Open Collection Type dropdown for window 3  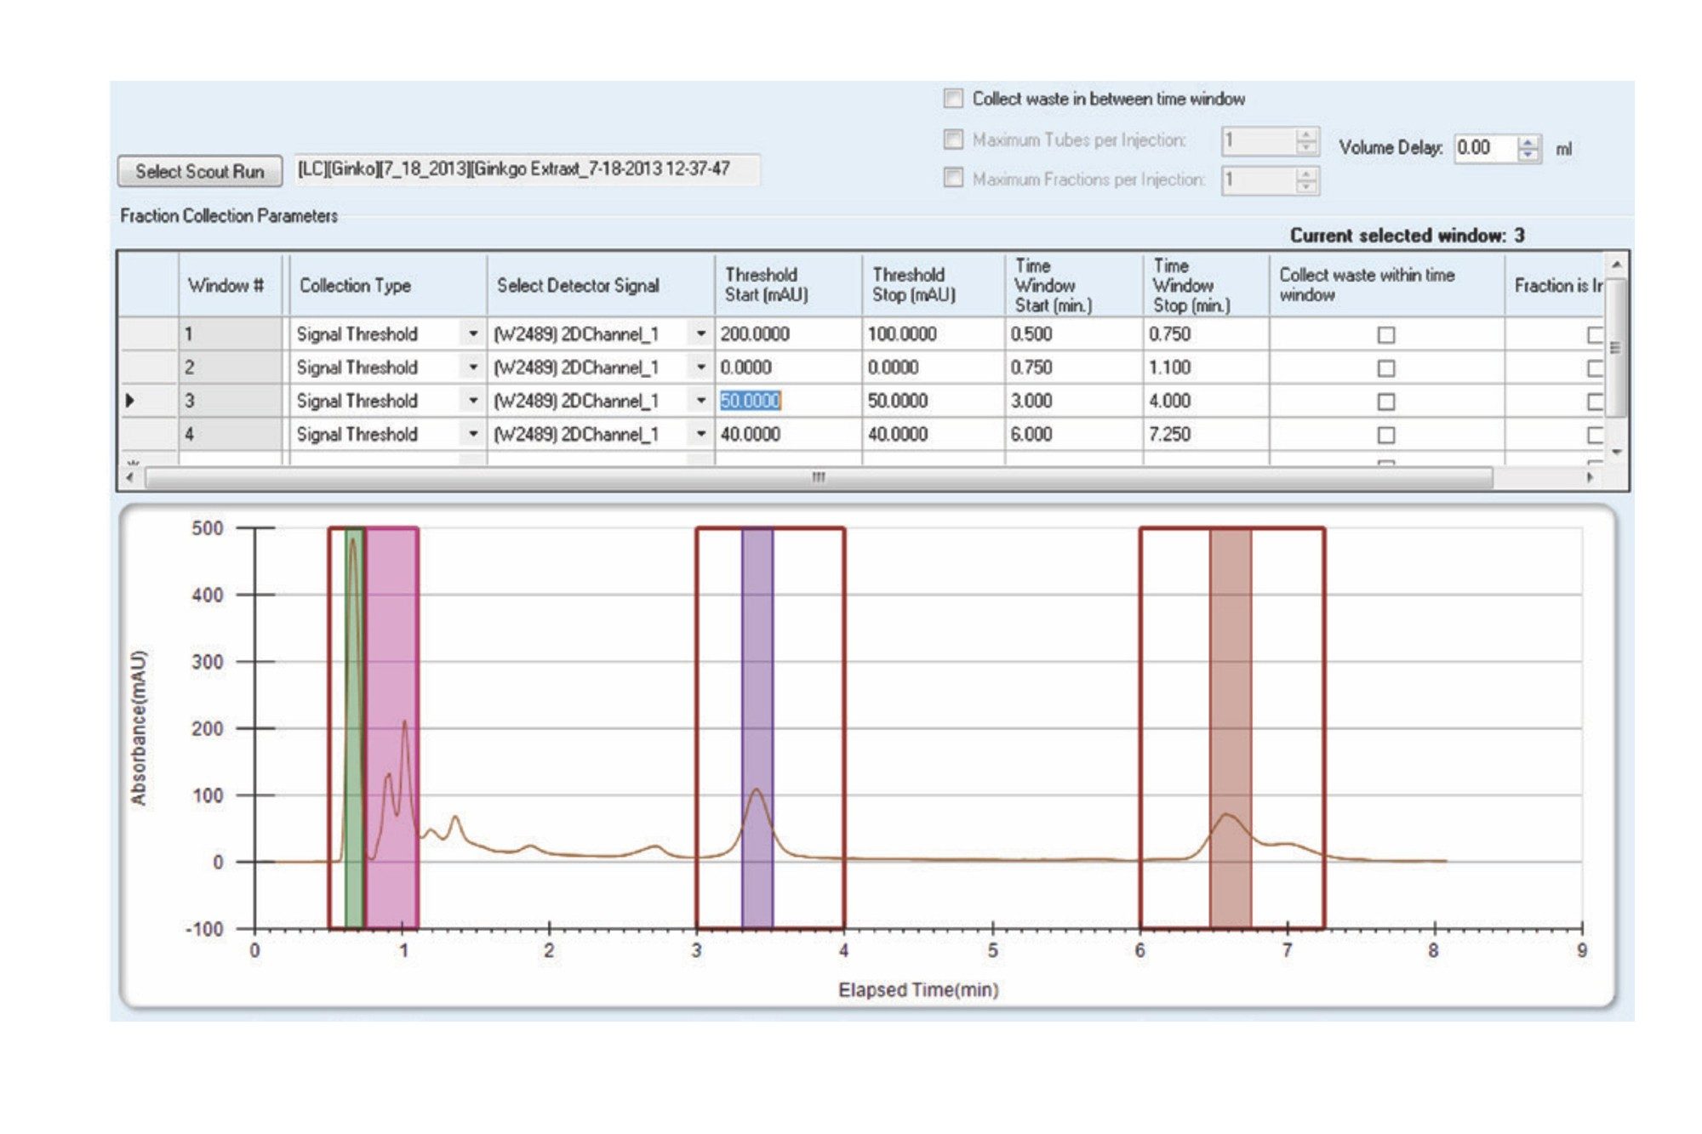(472, 401)
